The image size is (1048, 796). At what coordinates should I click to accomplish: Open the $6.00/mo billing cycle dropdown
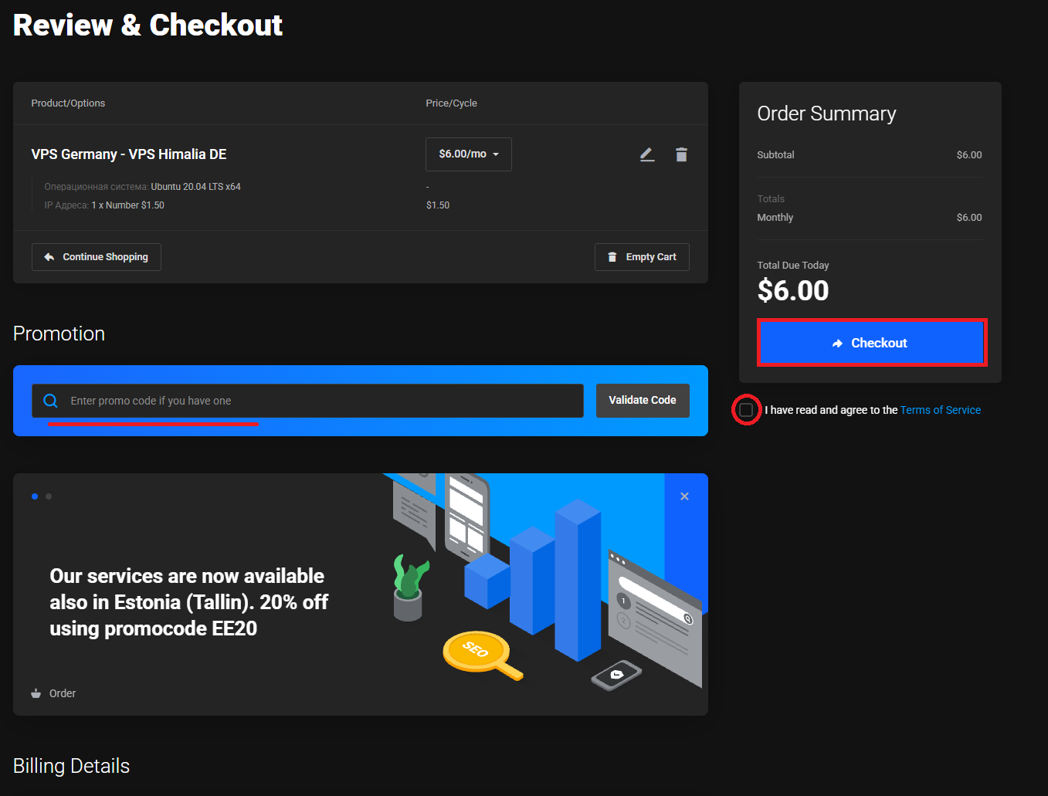click(469, 154)
